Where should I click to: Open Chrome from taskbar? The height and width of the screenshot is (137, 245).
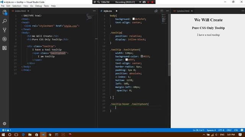point(50,135)
